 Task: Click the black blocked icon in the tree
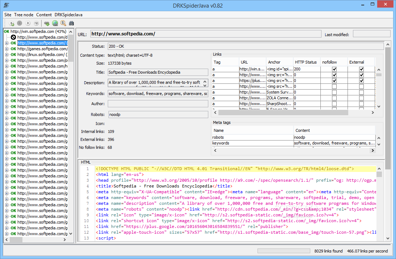click(13, 37)
